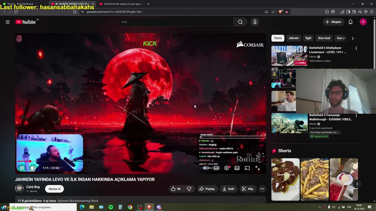The width and height of the screenshot is (376, 211).
Task: Pause the video playback
Action: [22, 168]
